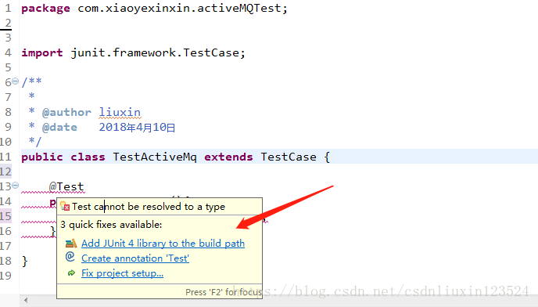Click 'Add JUnit 4 library to the build path' link
The height and width of the screenshot is (307, 538).
tap(163, 244)
